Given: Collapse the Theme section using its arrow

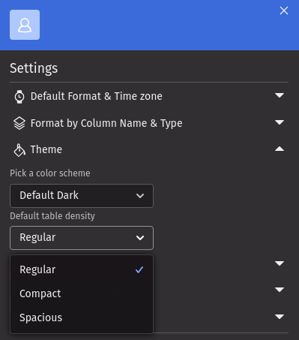Looking at the screenshot, I should (x=280, y=149).
